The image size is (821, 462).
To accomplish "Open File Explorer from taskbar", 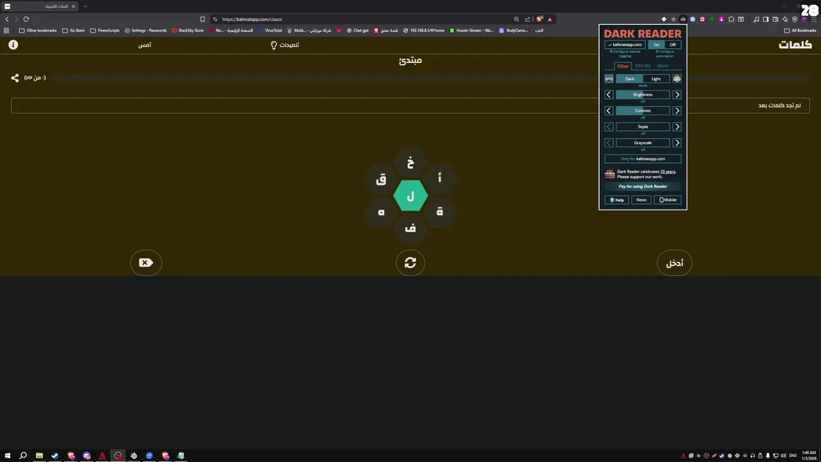I will [x=39, y=456].
